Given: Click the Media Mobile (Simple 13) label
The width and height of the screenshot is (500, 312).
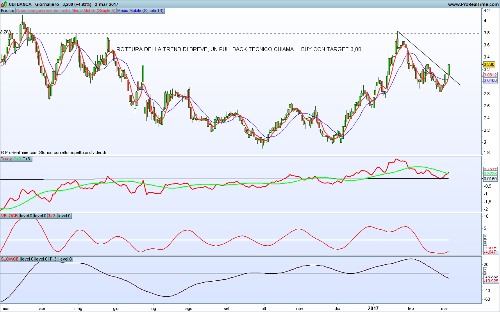Looking at the screenshot, I should pyautogui.click(x=140, y=11).
